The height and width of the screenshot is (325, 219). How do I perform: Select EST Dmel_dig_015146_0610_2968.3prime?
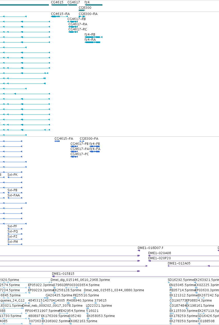click(x=80, y=280)
